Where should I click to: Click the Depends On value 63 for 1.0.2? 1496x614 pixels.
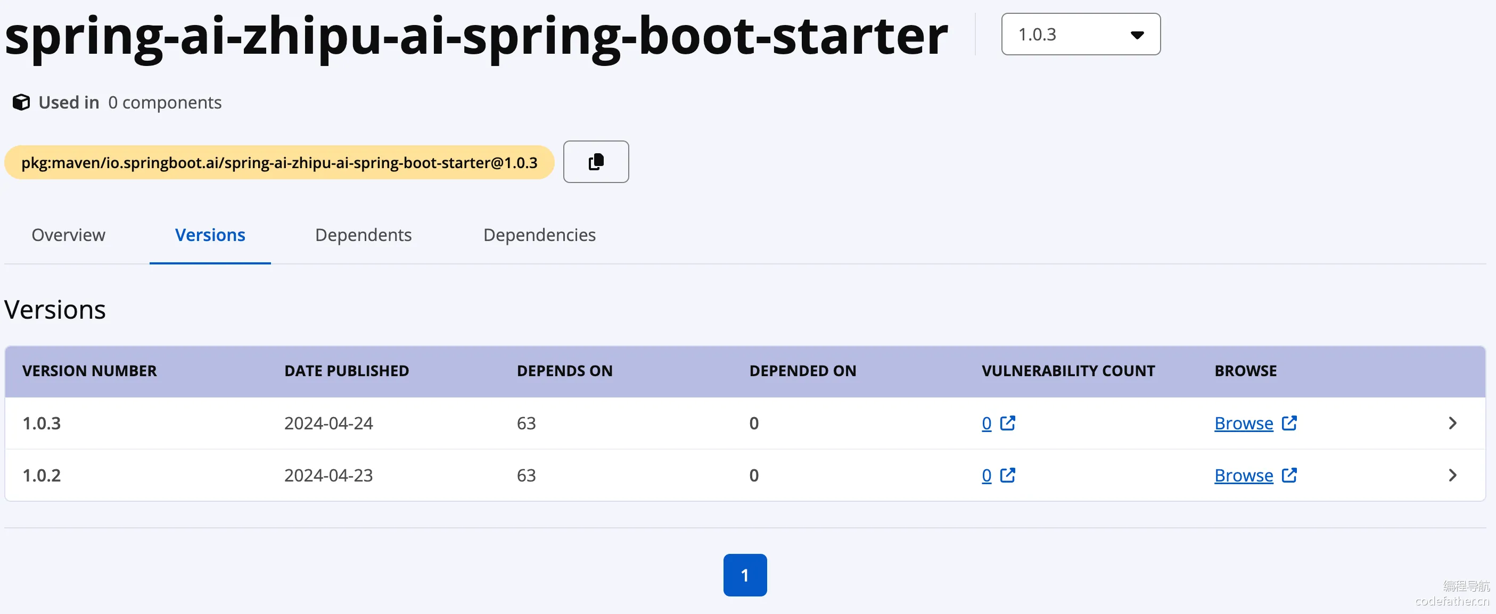526,476
